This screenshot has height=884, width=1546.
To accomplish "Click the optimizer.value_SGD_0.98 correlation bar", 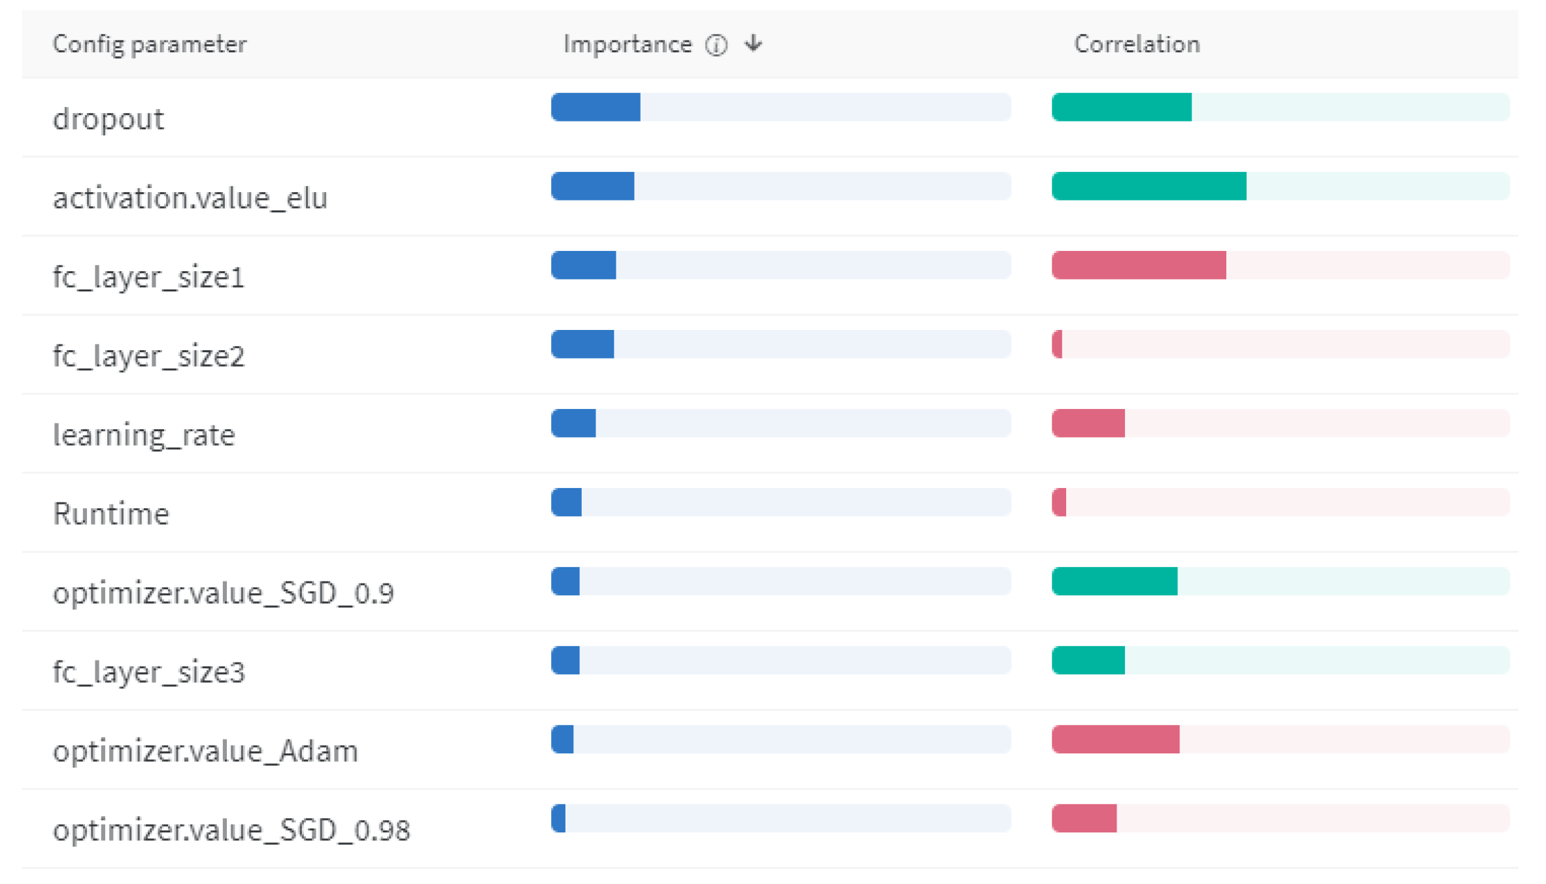I will (x=1084, y=819).
